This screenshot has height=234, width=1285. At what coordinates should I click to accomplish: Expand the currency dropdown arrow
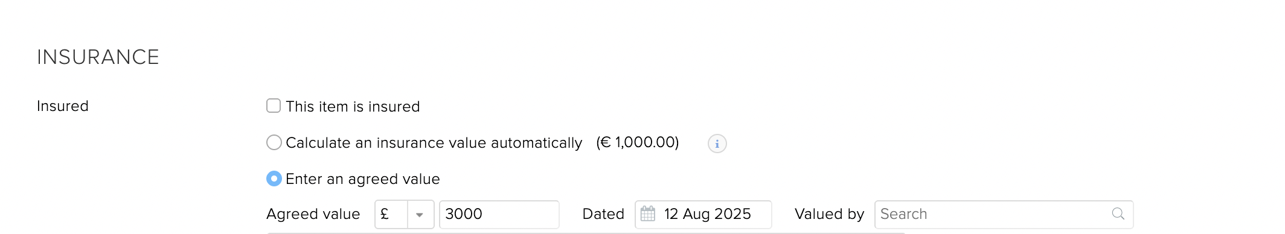click(x=420, y=215)
